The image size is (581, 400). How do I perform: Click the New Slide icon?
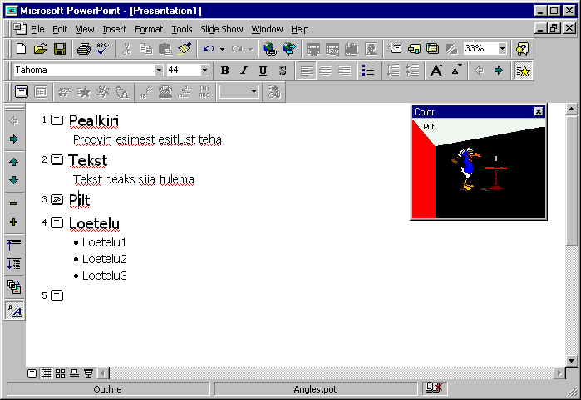pyautogui.click(x=396, y=49)
